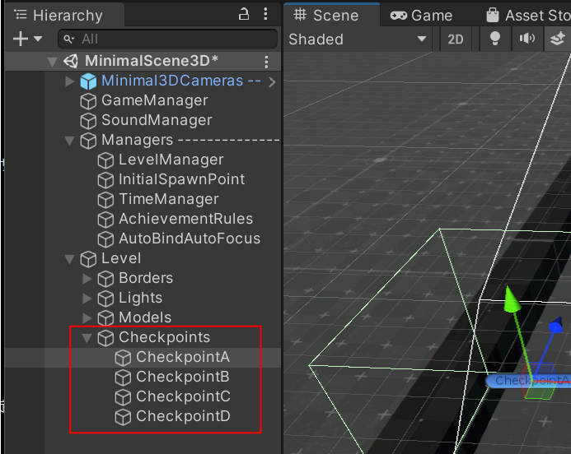Open the Minimal3DCameras prefab via the chevron
Image resolution: width=571 pixels, height=454 pixels.
click(x=272, y=82)
